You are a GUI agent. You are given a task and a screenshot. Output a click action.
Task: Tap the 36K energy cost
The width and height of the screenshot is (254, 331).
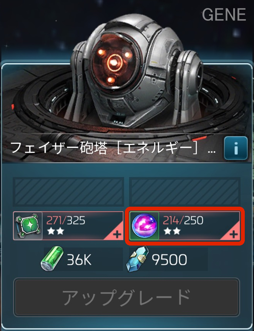click(79, 260)
